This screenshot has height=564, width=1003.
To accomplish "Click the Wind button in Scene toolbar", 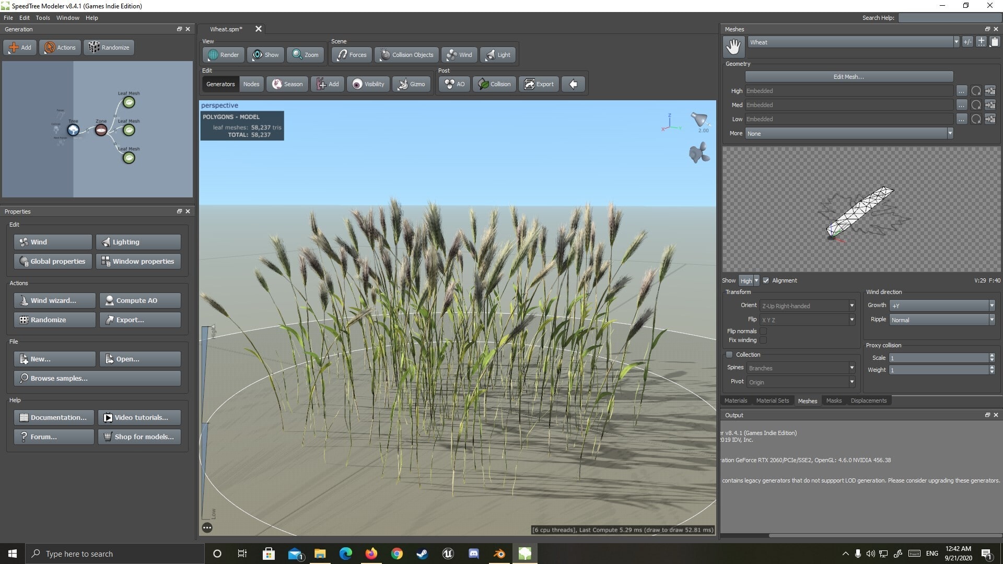I will click(459, 55).
